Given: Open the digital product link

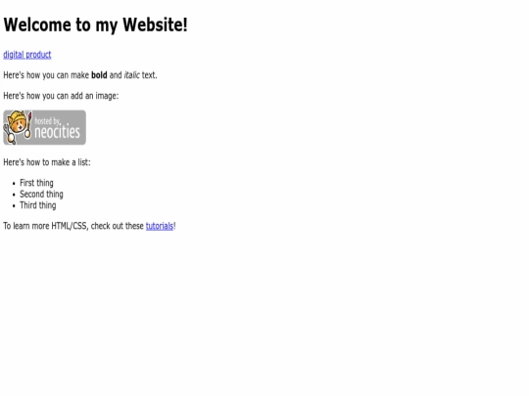Looking at the screenshot, I should tap(27, 55).
